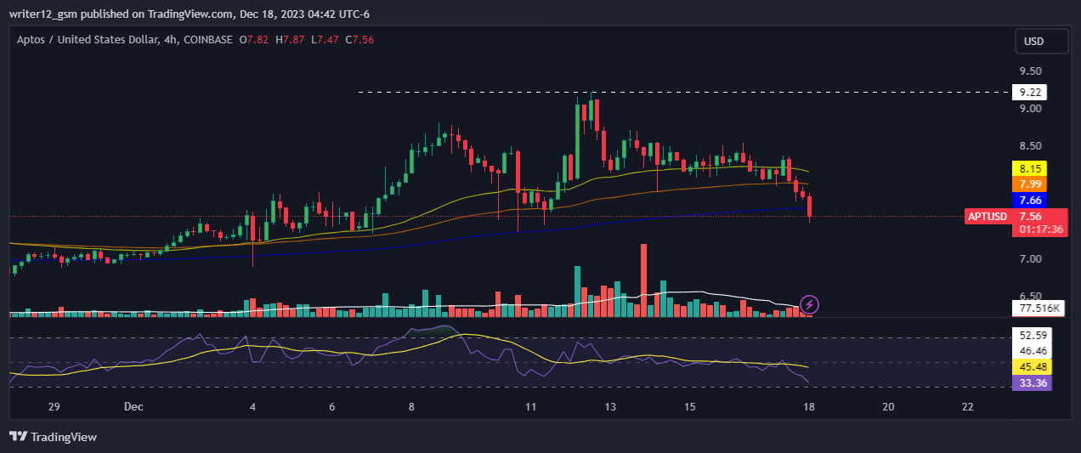Click the RSI level 46.46 label
The height and width of the screenshot is (453, 1081).
pos(1033,350)
